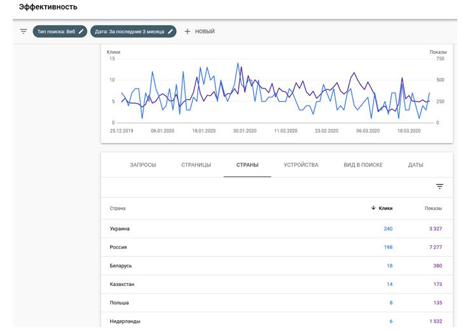
Task: Open the 'Дата: За последние 3 месяца' chip
Action: click(130, 31)
